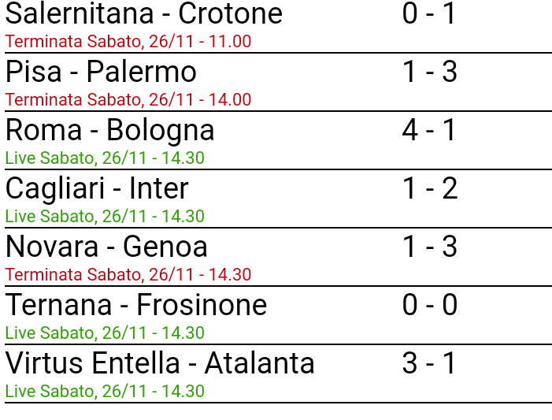Click the Live status under Cagliari - Inter
This screenshot has width=552, height=420.
point(105,217)
